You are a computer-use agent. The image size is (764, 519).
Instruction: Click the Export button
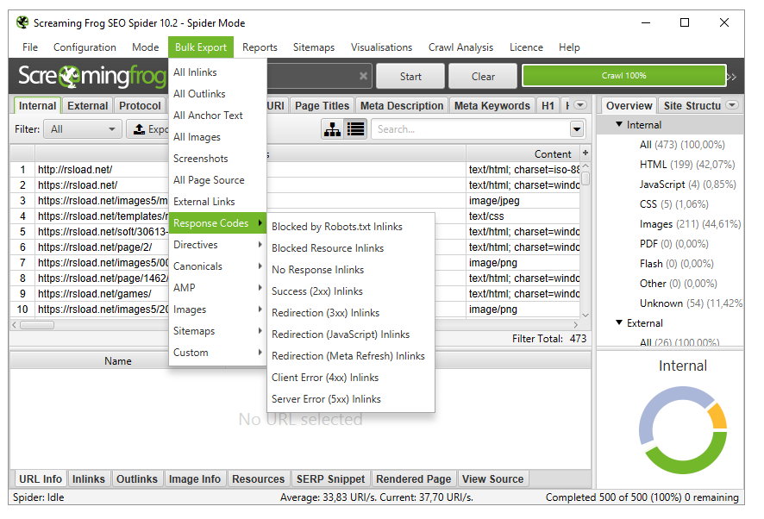148,129
